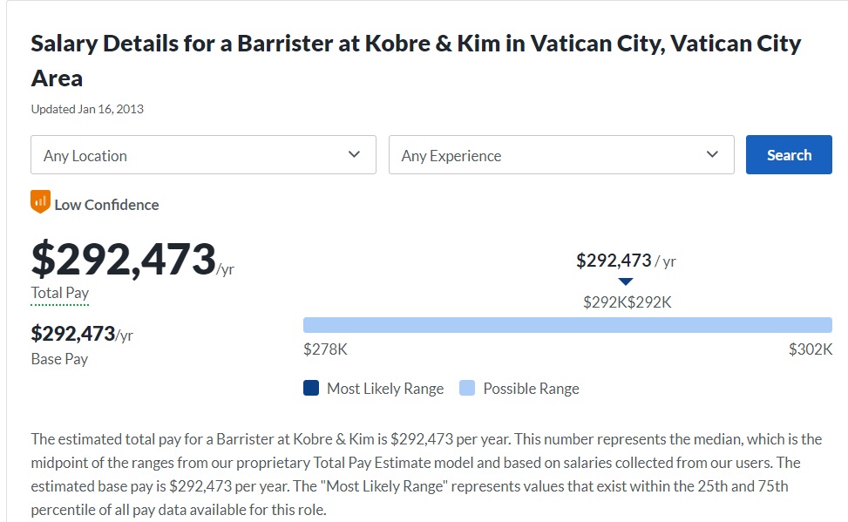Click the Possible Range light blue swatch
Viewport: 848px width, 522px height.
pyautogui.click(x=467, y=389)
